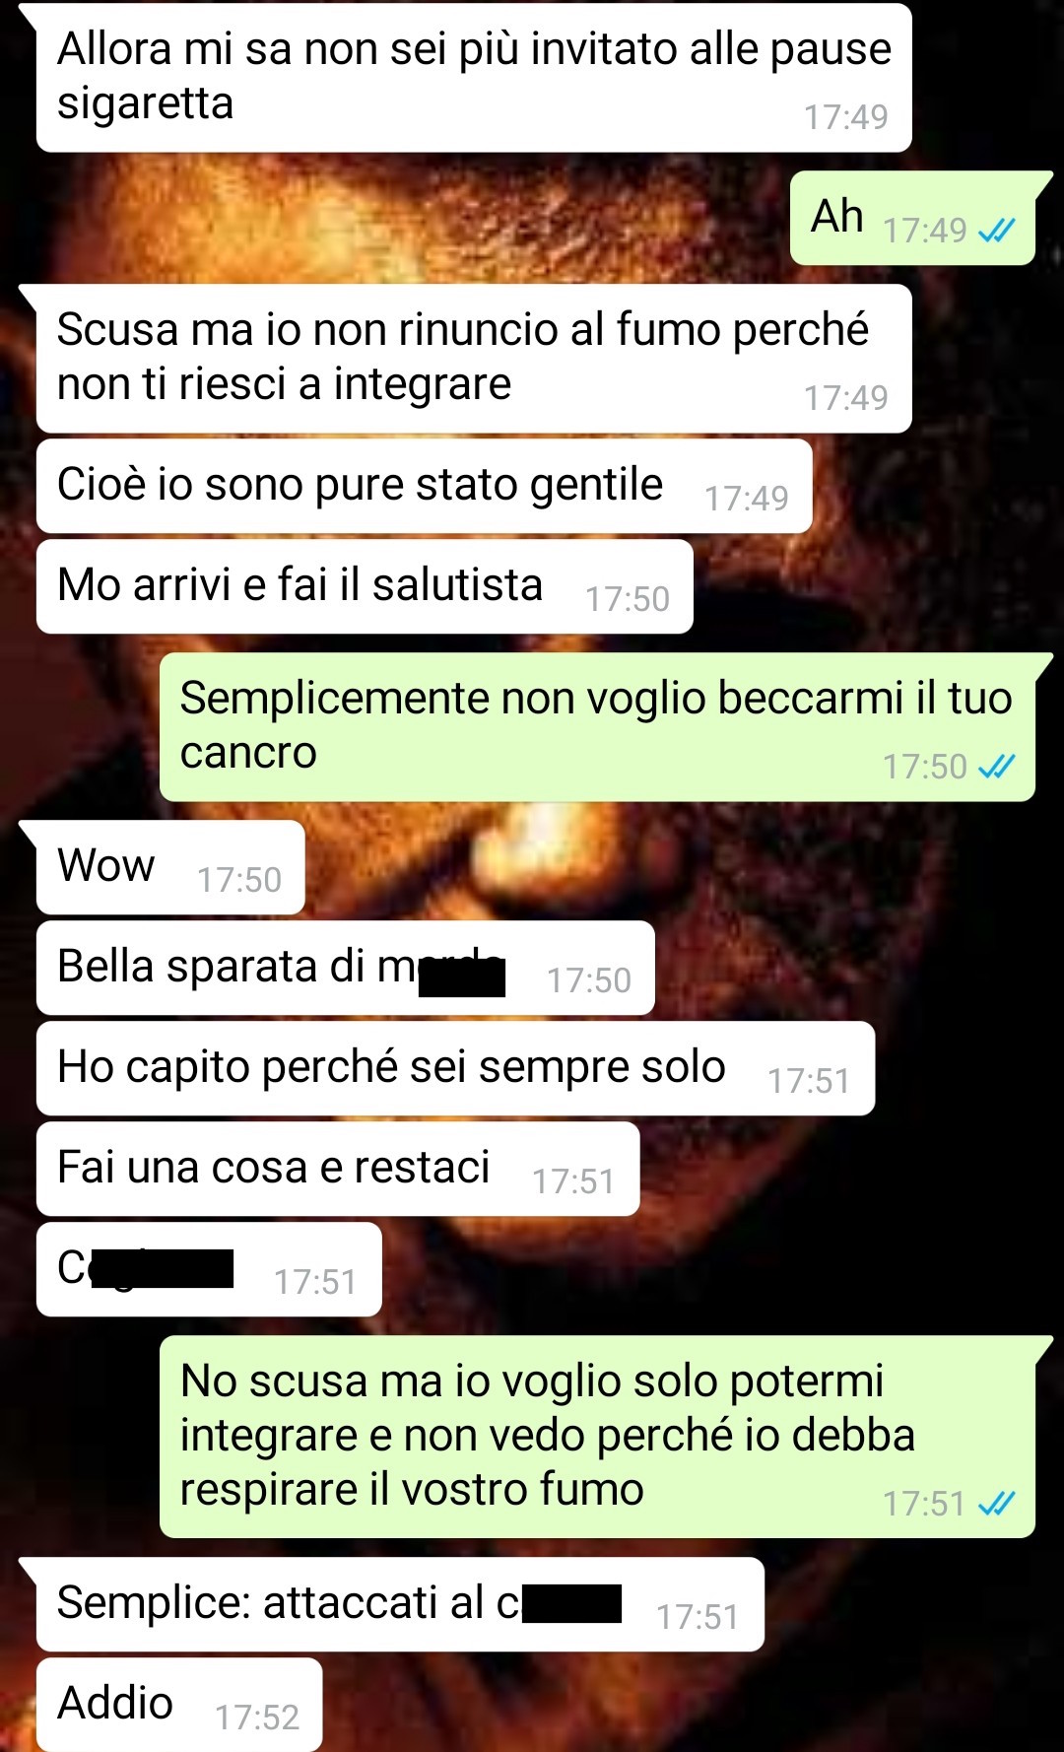Tap the 'Semplice: attaccati al' message

pyautogui.click(x=399, y=1604)
